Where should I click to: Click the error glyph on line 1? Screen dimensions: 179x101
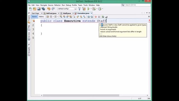pyautogui.click(x=34, y=21)
